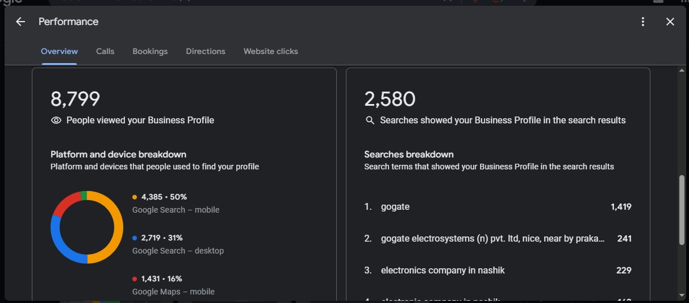Viewport: 689px width, 303px height.
Task: Click the back arrow beside Performance
Action: [20, 22]
